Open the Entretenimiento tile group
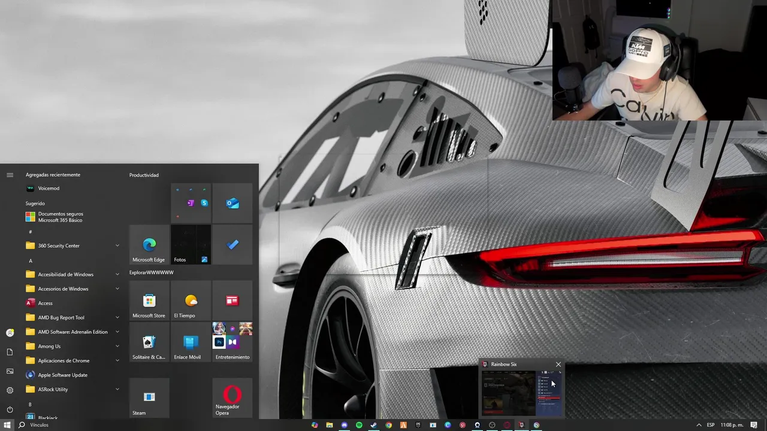Image resolution: width=767 pixels, height=431 pixels. (232, 342)
